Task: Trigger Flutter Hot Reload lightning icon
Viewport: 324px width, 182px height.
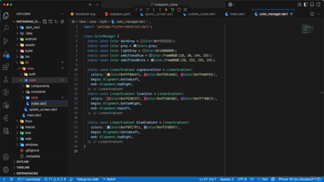Action: pyautogui.click(x=166, y=10)
